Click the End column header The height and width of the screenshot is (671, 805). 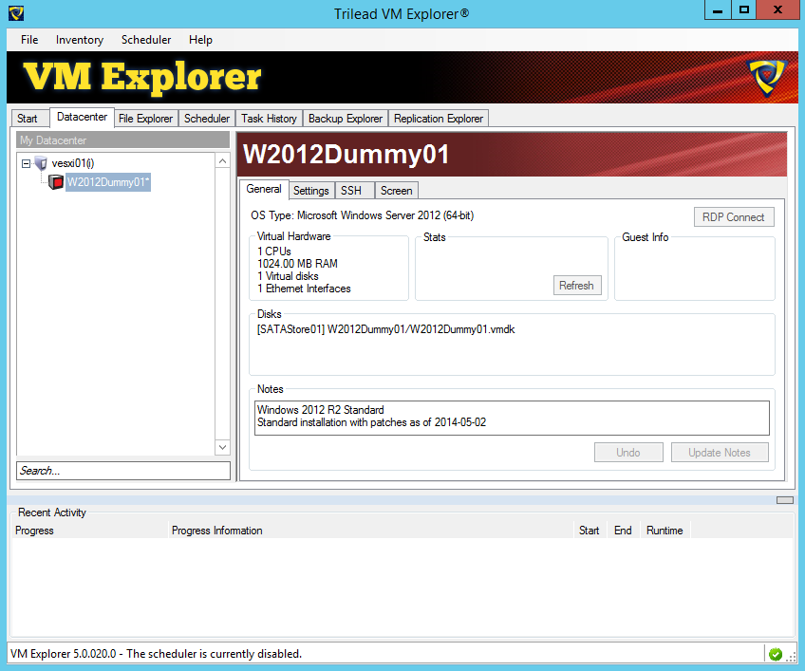[624, 531]
